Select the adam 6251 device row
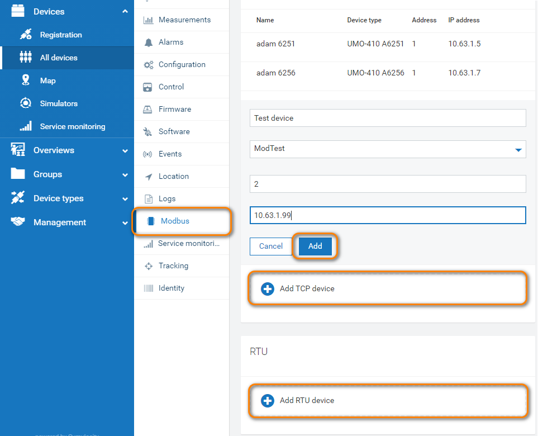This screenshot has width=538, height=436. pyautogui.click(x=388, y=48)
